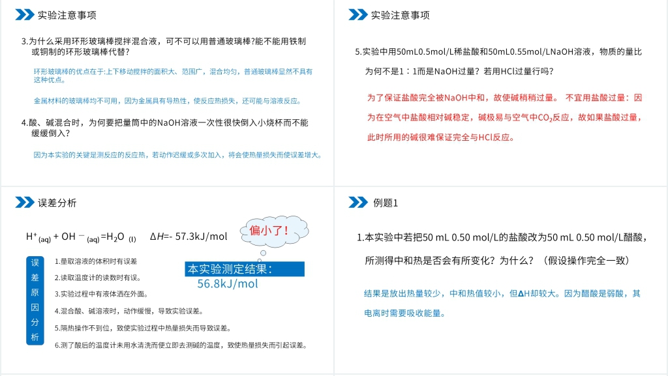Click item 3.实验过程中有液体洒在外面

coord(101,294)
